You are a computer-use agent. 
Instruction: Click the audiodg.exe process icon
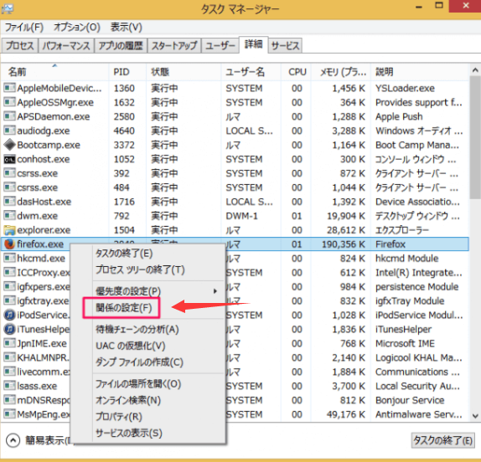tap(9, 131)
